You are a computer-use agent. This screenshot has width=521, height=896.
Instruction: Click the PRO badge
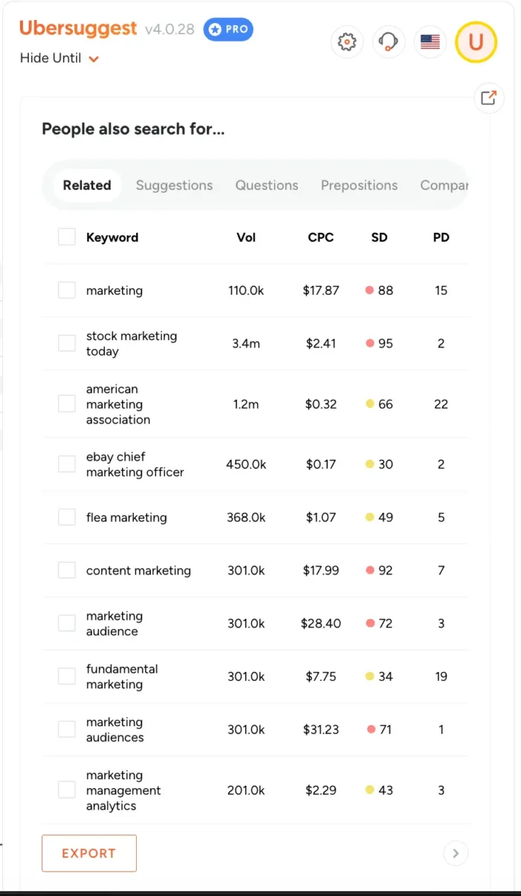coord(228,30)
